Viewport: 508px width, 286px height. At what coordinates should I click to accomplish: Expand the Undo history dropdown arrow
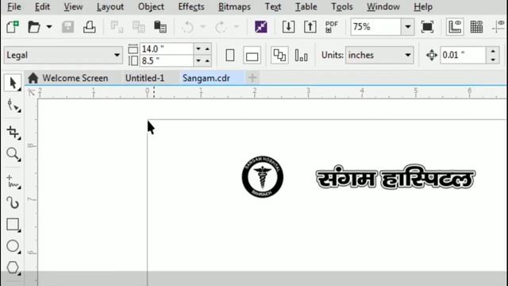click(x=203, y=27)
